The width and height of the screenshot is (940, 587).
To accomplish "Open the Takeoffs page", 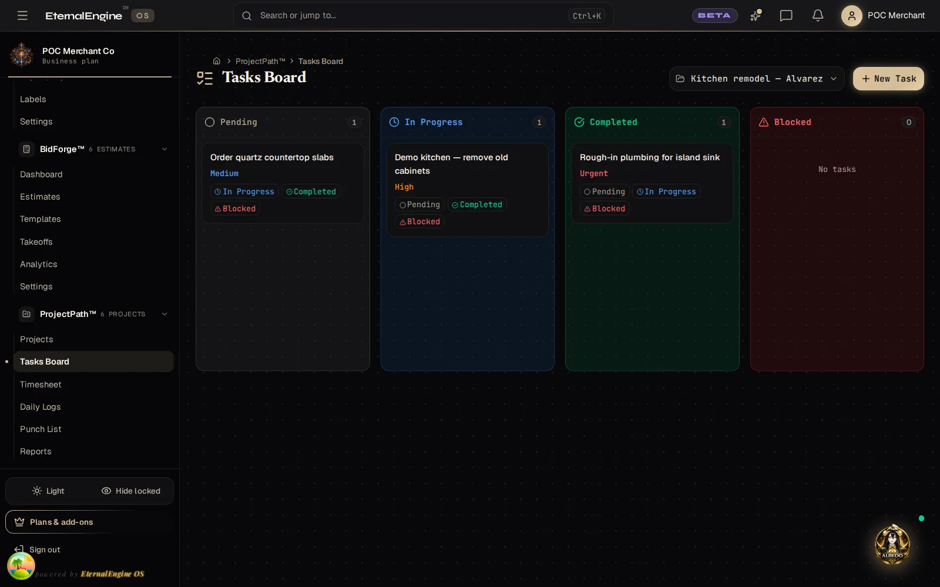I will click(x=93, y=242).
